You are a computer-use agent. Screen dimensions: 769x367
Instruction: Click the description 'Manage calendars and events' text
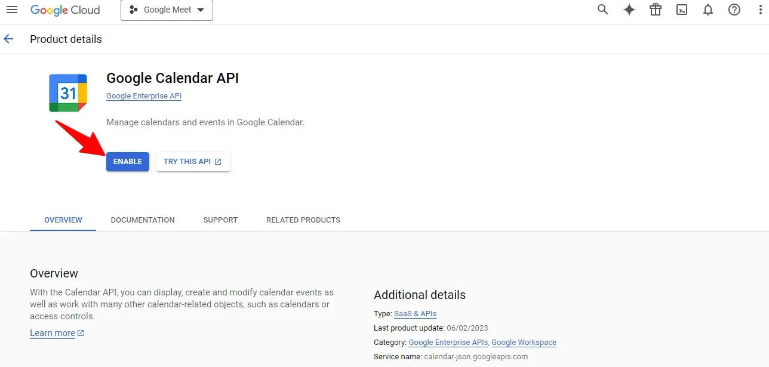coord(205,122)
